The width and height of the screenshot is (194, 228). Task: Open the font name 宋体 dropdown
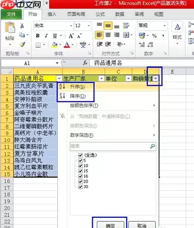point(71,26)
